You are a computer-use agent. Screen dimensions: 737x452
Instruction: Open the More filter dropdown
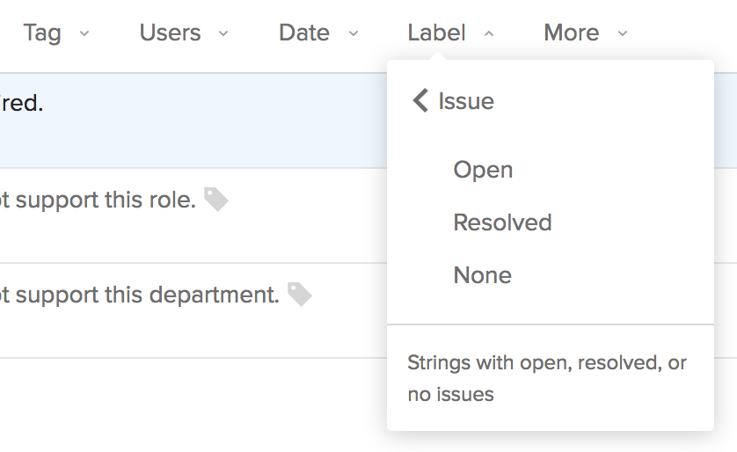[586, 33]
